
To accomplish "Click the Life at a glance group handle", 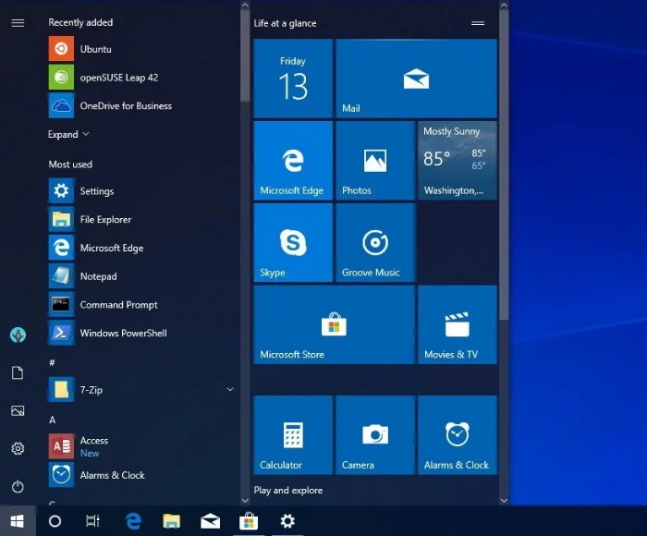I will tap(478, 23).
